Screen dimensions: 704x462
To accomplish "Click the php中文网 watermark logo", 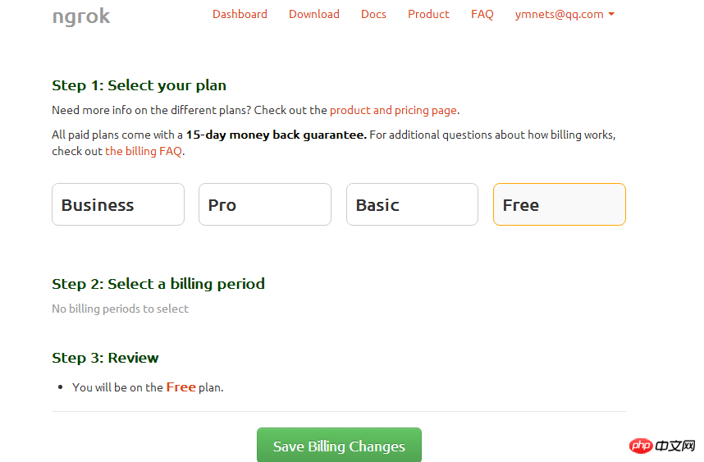I will click(662, 446).
